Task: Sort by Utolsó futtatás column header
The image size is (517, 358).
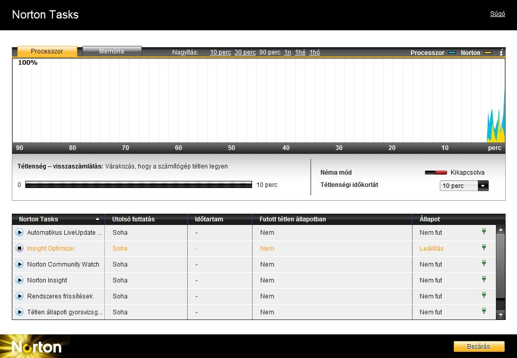Action: click(133, 219)
